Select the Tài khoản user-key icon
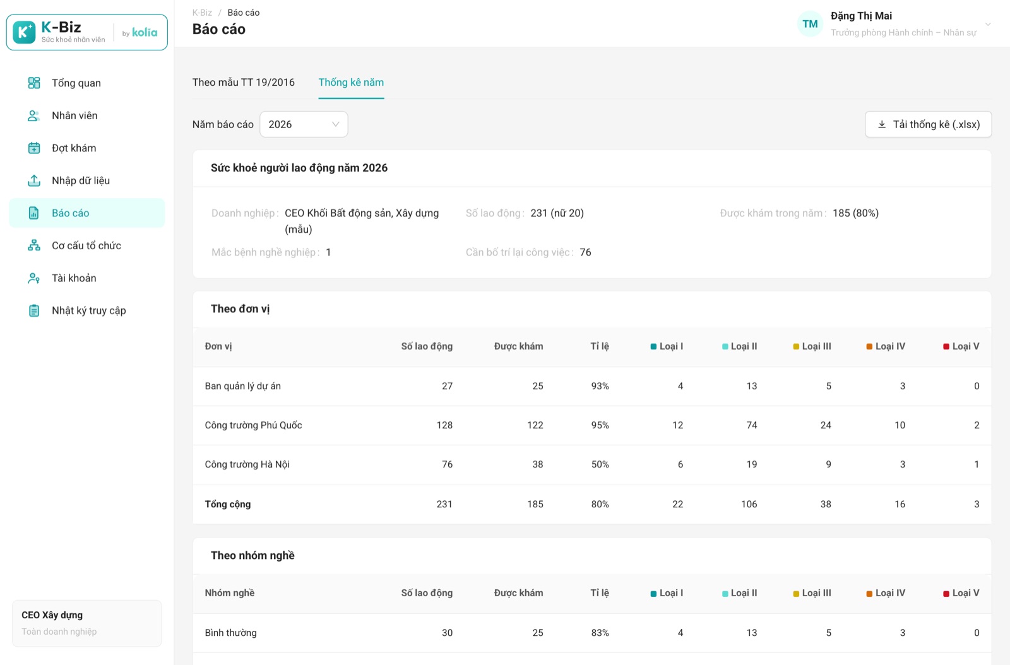The image size is (1010, 665). point(34,278)
